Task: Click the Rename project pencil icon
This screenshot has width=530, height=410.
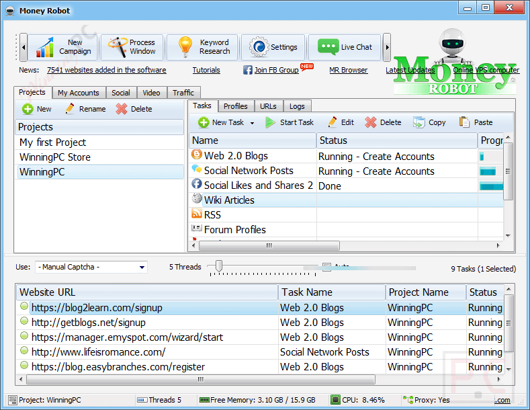Action: [70, 109]
